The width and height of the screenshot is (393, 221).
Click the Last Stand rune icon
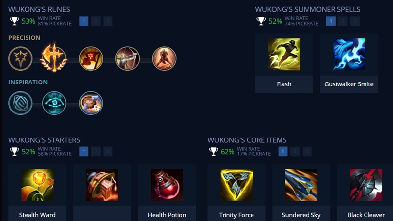[164, 58]
